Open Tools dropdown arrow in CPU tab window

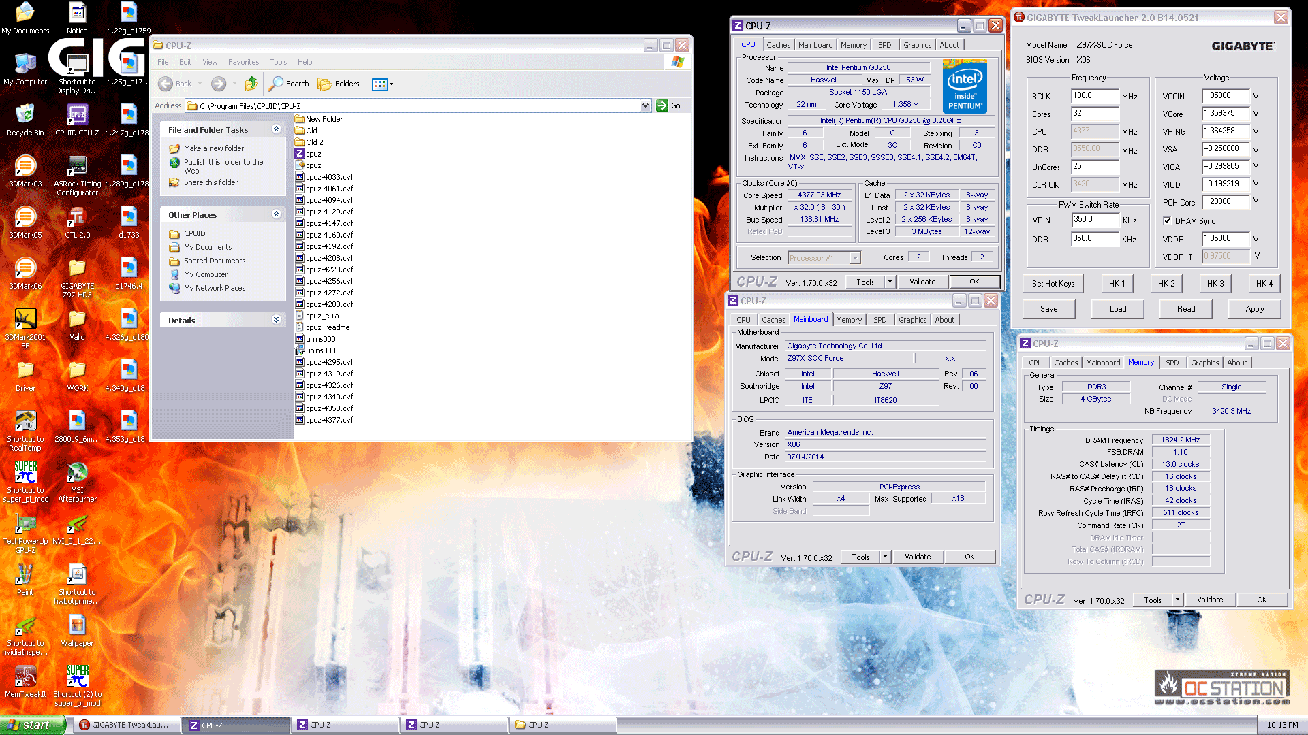(x=890, y=282)
